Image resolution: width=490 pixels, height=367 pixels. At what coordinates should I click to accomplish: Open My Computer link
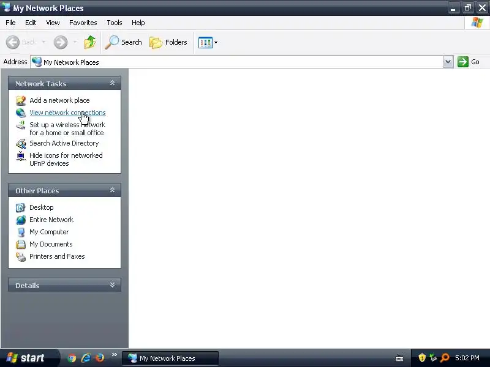click(49, 232)
